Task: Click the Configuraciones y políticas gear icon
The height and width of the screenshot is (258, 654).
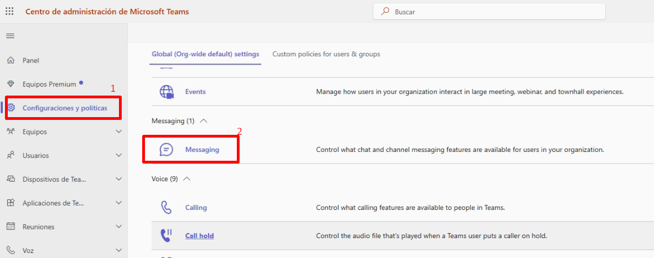Action: (11, 108)
